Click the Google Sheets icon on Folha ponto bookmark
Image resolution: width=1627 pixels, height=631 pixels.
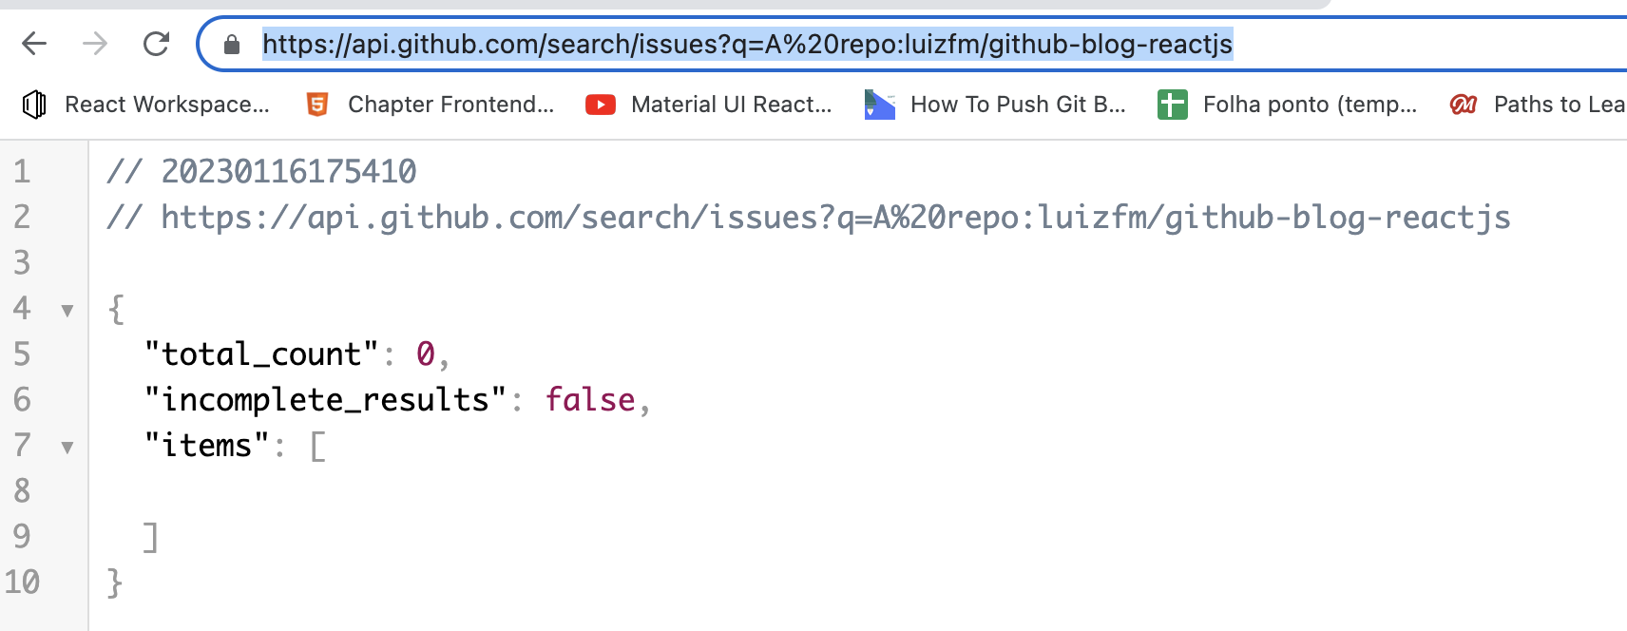(x=1173, y=105)
